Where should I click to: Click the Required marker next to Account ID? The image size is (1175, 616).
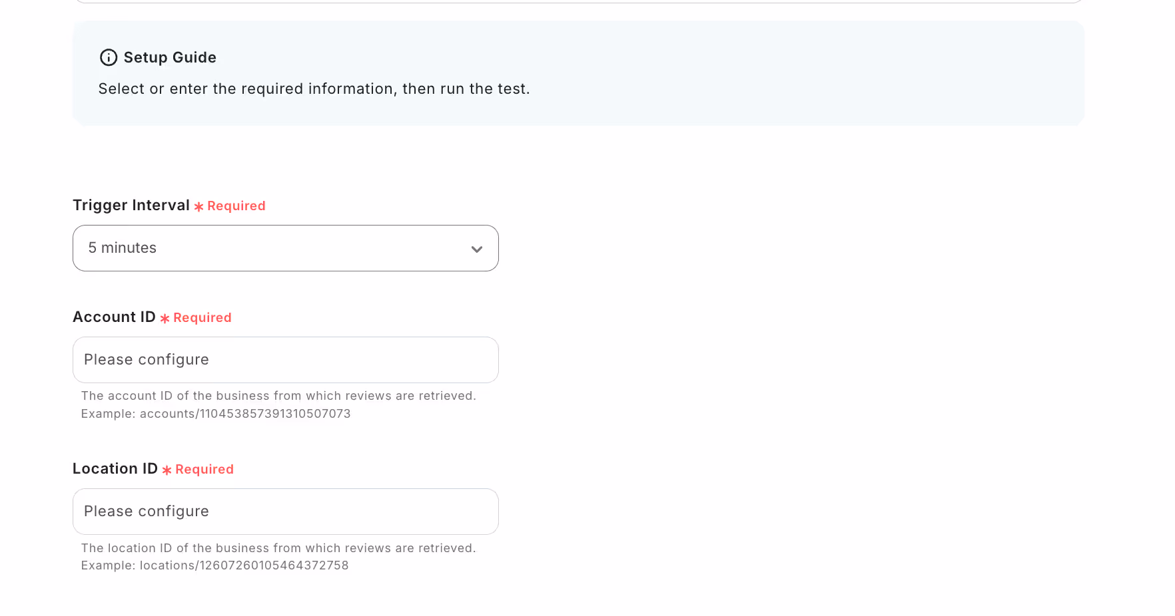click(x=196, y=318)
